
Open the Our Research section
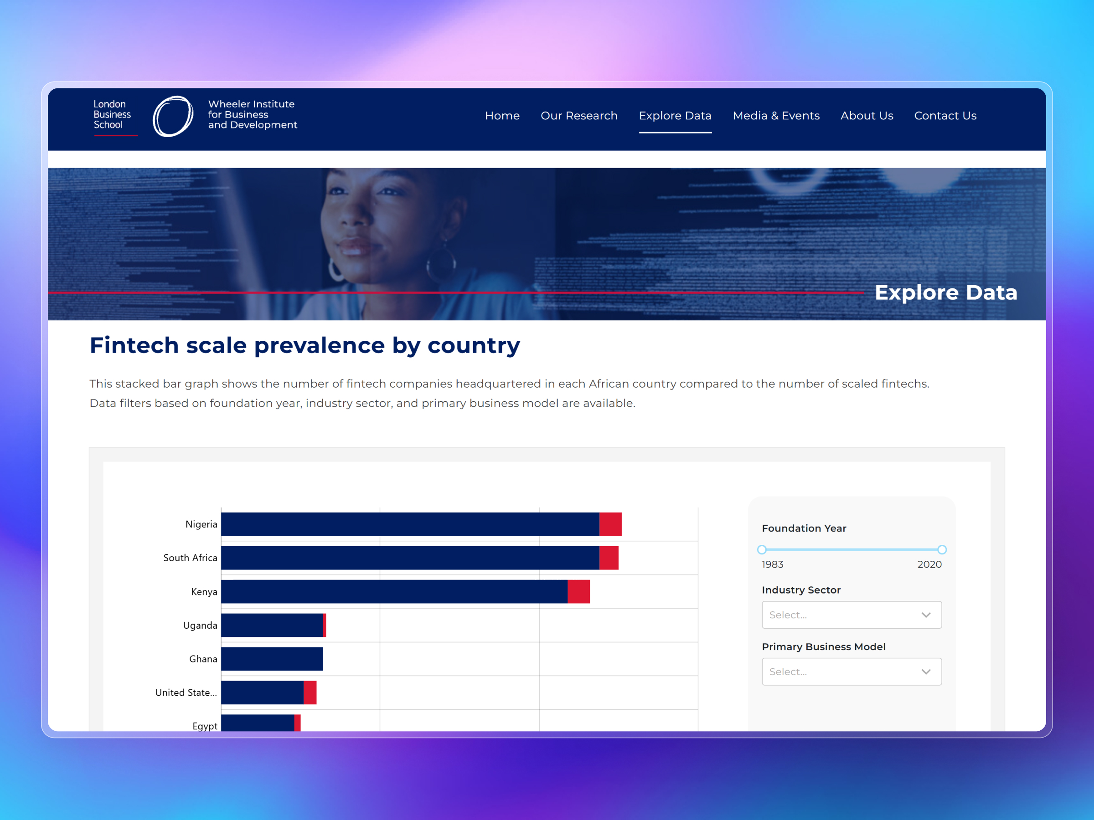[x=578, y=116]
